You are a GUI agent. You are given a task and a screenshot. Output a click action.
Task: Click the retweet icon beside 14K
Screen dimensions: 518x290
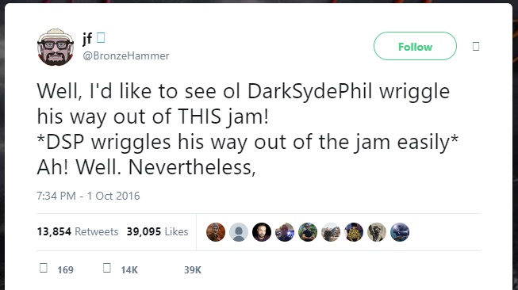pos(107,268)
